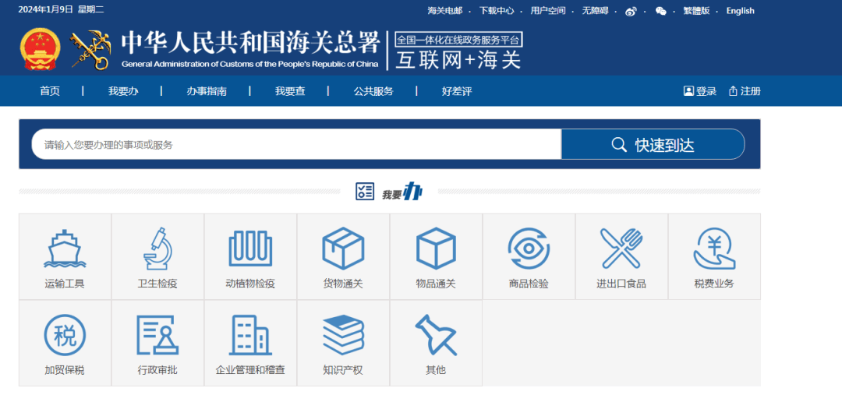842x395 pixels.
Task: Click the WeChat icon in top bar
Action: 661,11
